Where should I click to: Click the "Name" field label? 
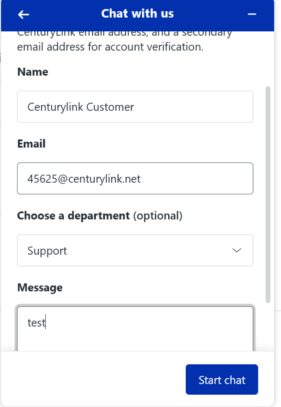click(x=33, y=72)
